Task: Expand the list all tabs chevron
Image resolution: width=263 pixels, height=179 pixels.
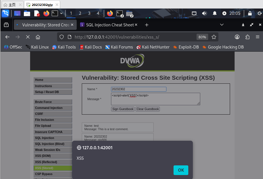Action: coord(222,25)
